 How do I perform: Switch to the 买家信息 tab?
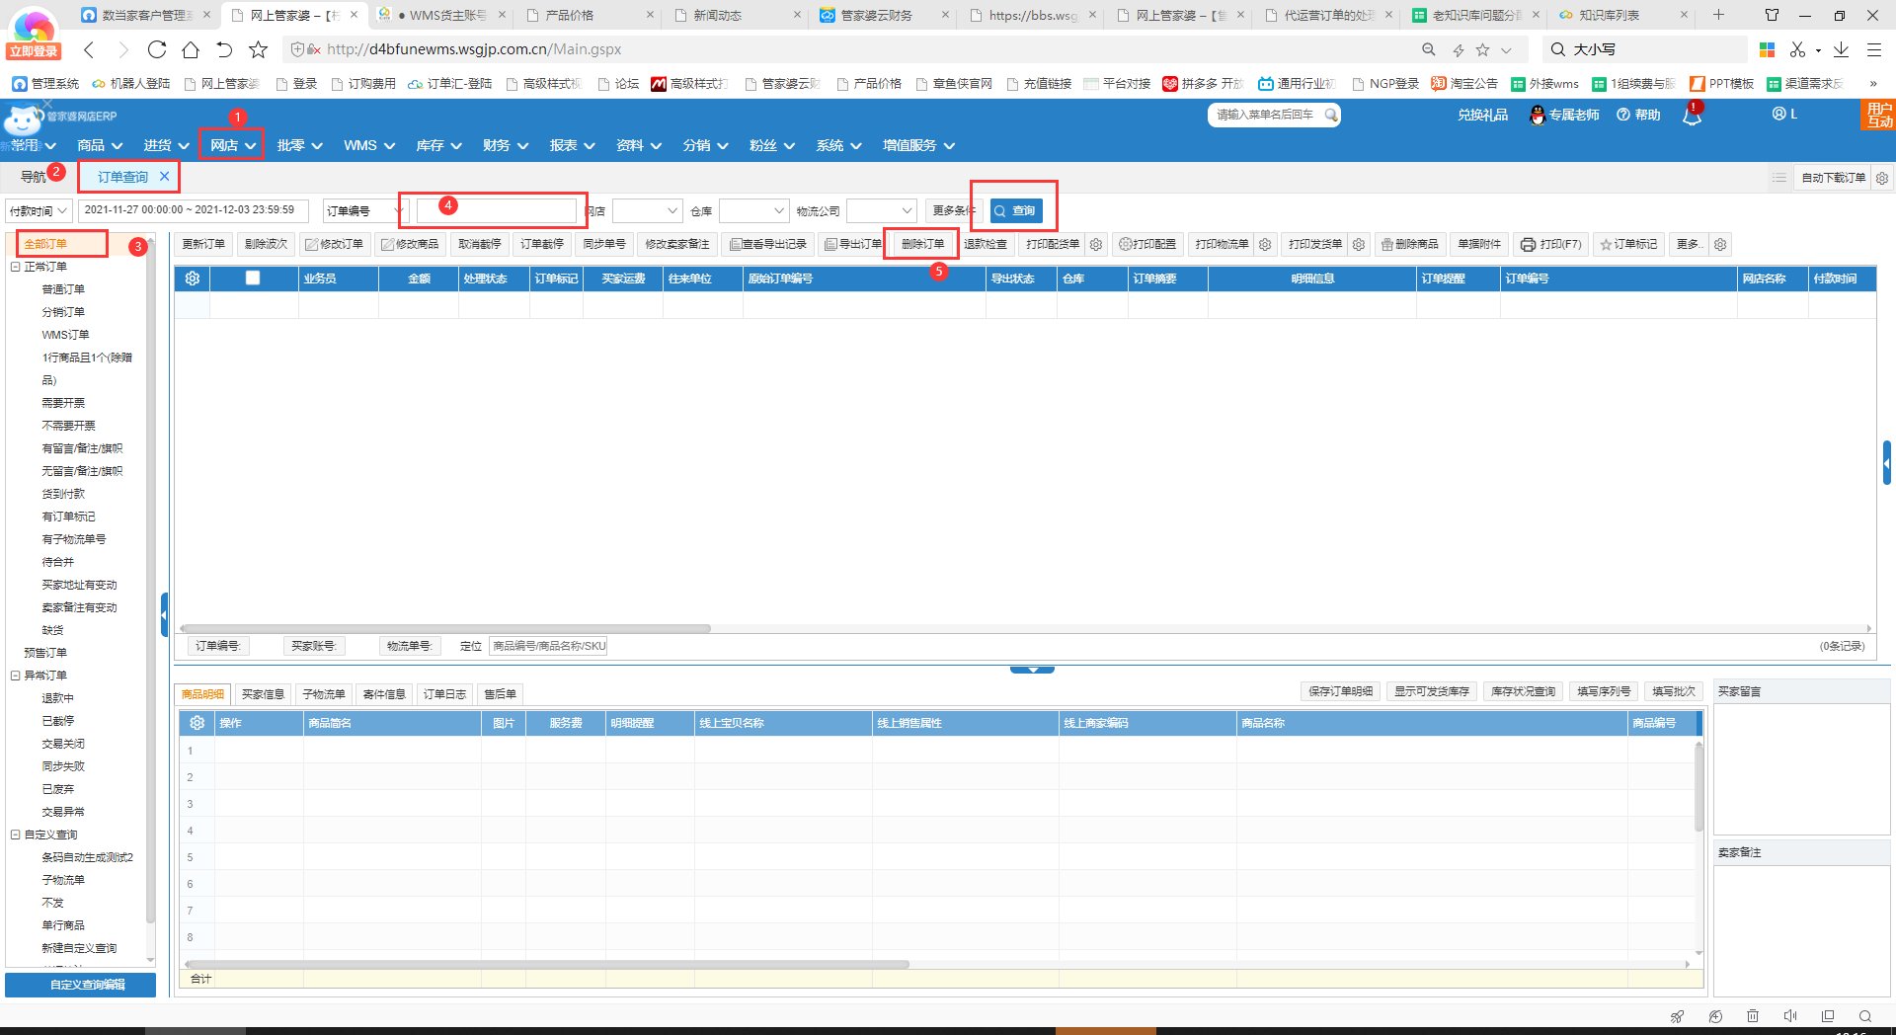click(263, 694)
